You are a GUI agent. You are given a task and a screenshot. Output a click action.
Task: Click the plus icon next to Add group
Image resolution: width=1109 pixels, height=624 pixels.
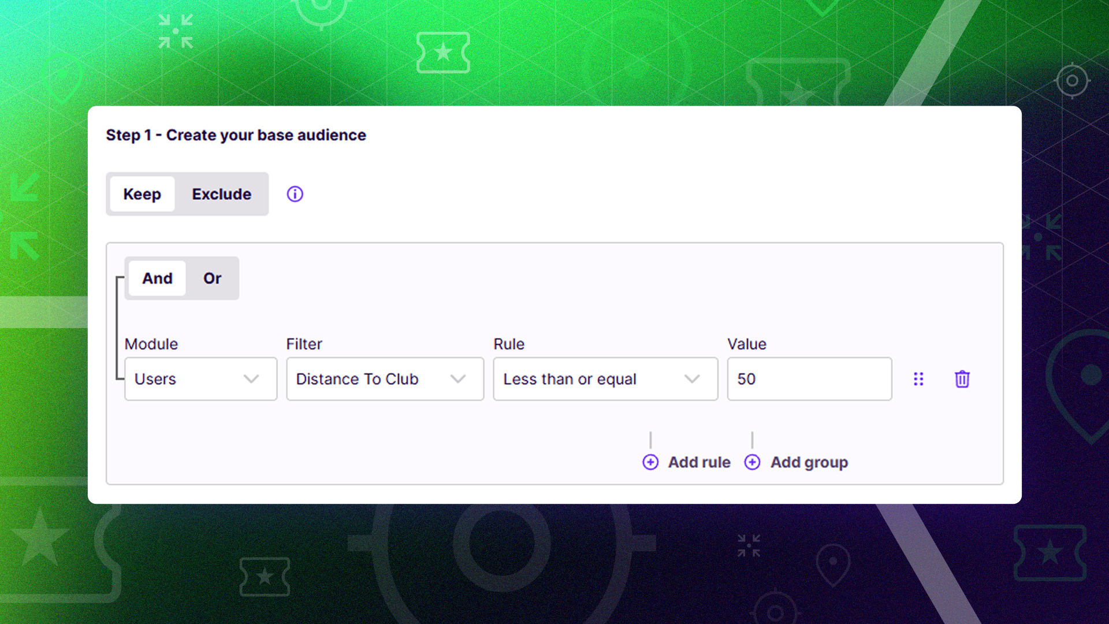(752, 462)
